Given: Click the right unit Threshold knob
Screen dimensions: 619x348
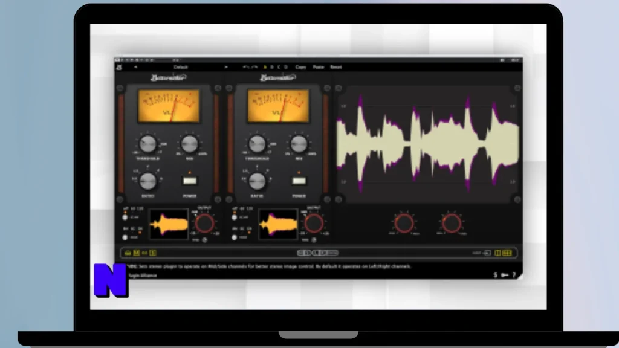Looking at the screenshot, I should (258, 144).
